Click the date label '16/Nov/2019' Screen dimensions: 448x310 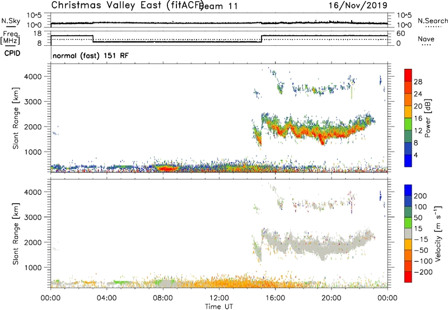point(358,5)
